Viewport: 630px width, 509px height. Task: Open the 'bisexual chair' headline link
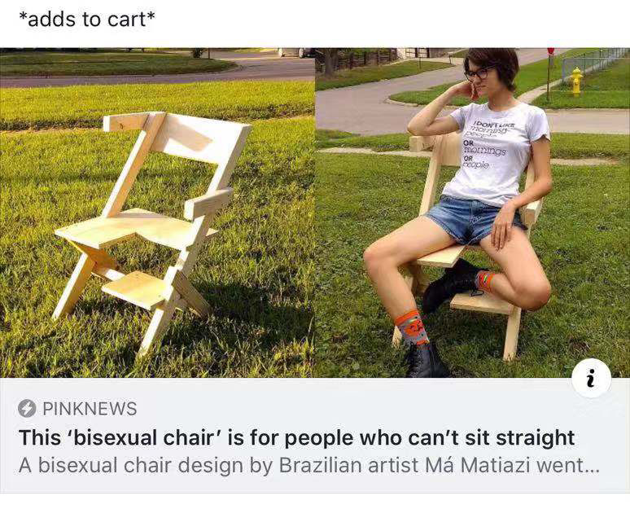[x=296, y=437]
